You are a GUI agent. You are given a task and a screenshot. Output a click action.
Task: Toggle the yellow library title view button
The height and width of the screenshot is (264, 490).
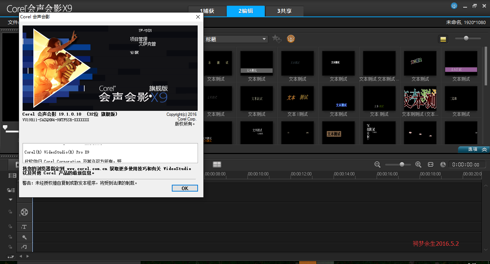pos(443,39)
